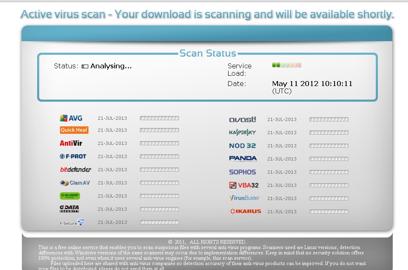Click the bitdefender scan progress bar
Image resolution: width=408 pixels, height=270 pixels.
pos(159,170)
